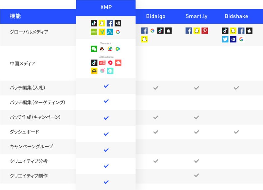Select the XMP column header
The image size is (263, 190).
pos(106,7)
